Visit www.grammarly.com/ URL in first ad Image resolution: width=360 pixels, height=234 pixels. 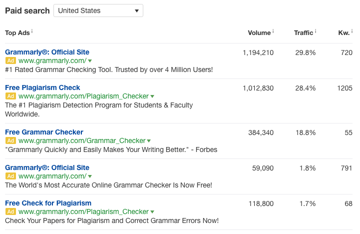tap(52, 60)
